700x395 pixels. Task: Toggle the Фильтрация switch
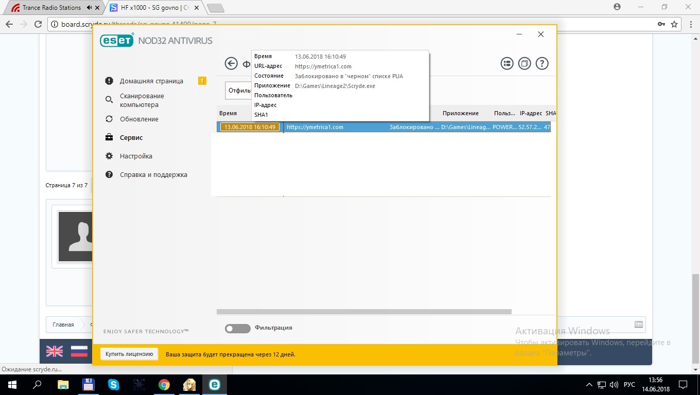pyautogui.click(x=237, y=328)
